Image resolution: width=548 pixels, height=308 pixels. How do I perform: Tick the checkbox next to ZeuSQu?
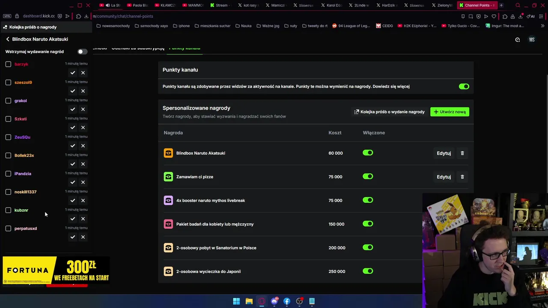coord(8,137)
